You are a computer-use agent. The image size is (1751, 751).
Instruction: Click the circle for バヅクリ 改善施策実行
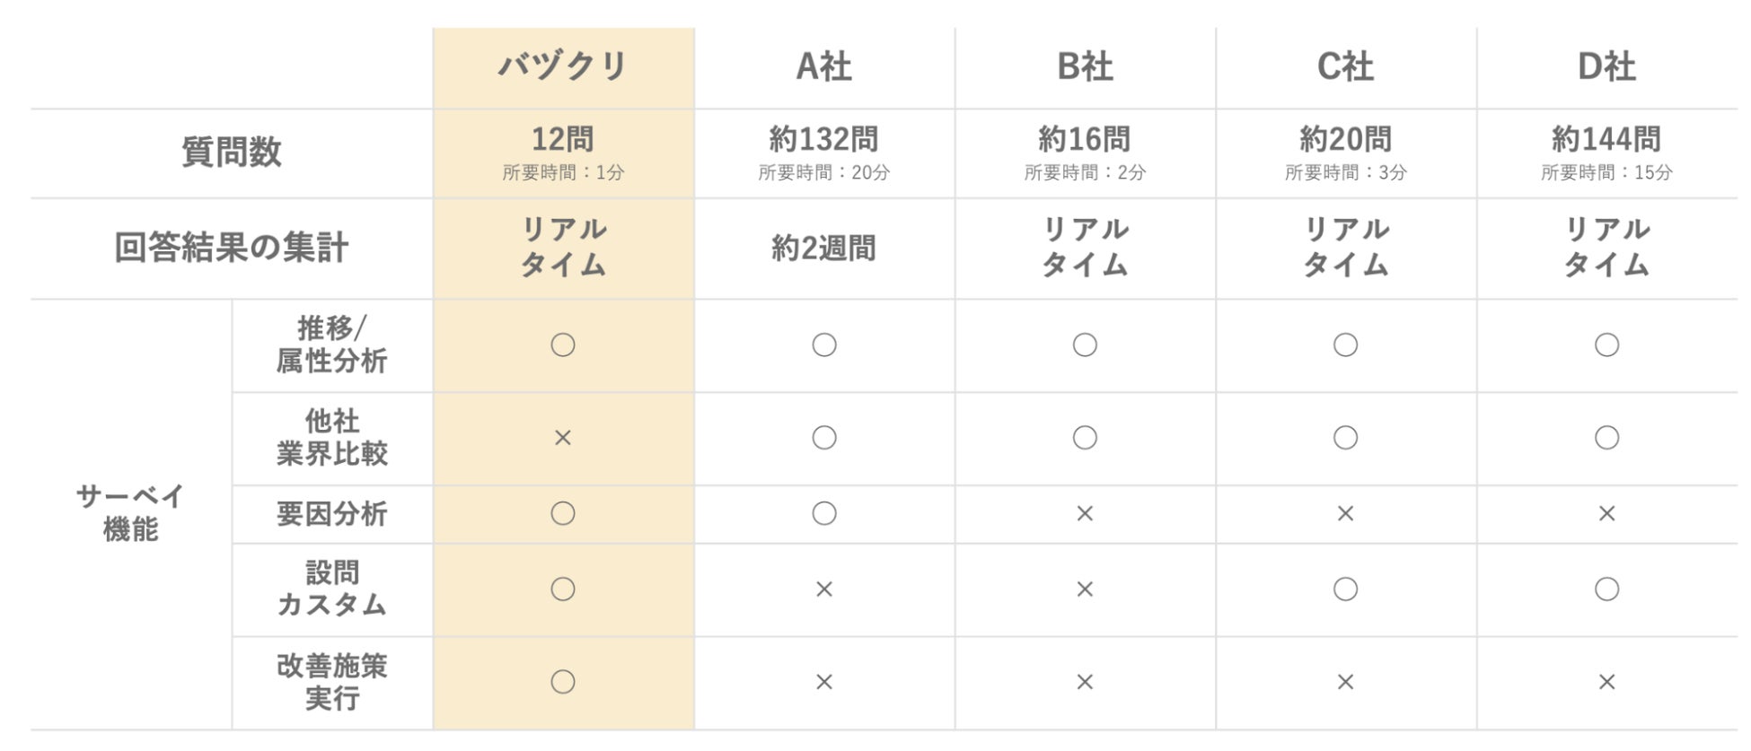[x=563, y=682]
